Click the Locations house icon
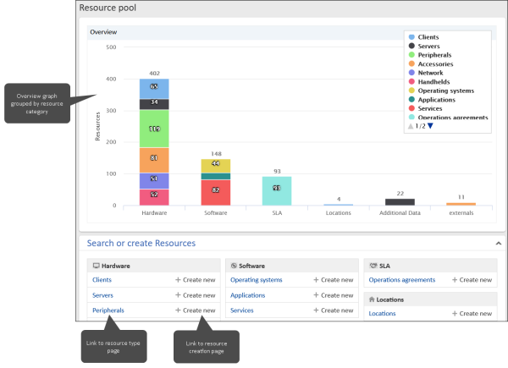The image size is (508, 368). tap(373, 299)
